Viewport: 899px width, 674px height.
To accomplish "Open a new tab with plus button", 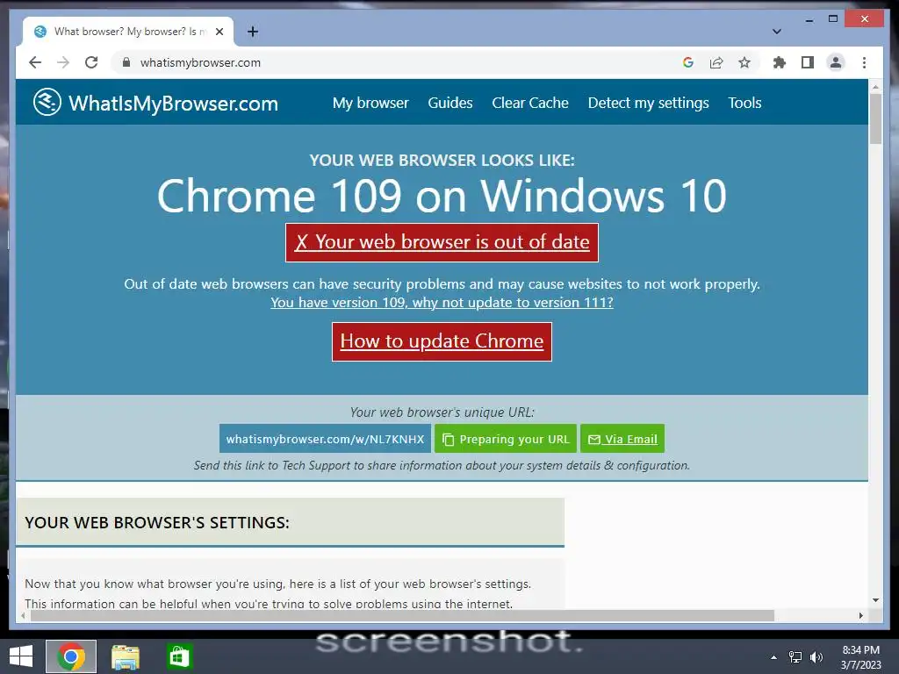I will [253, 32].
